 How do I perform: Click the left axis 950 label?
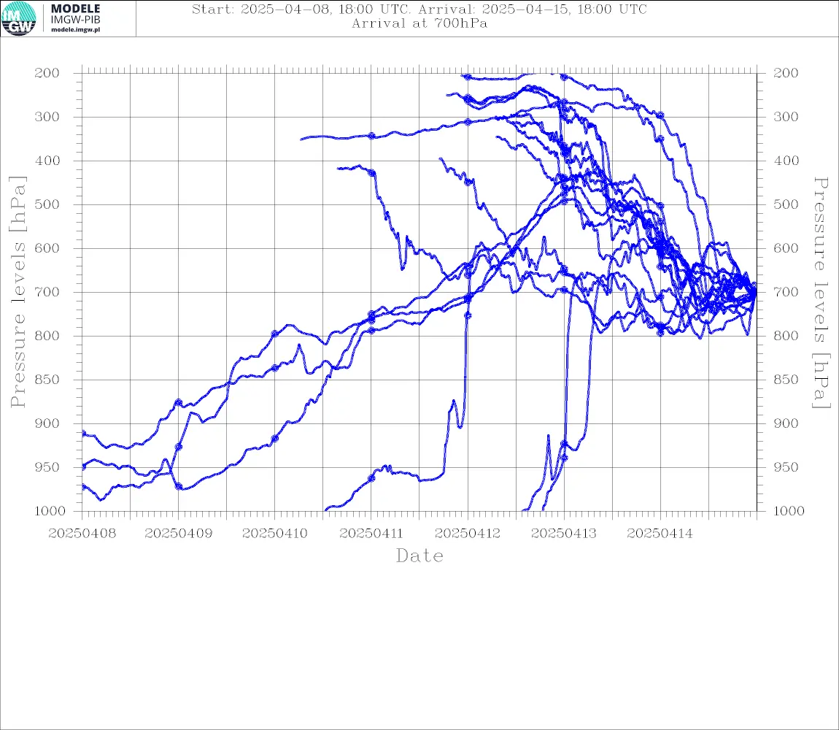click(x=47, y=467)
